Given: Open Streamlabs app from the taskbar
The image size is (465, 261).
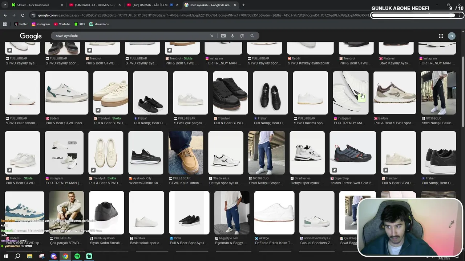Looking at the screenshot, I should 89,256.
